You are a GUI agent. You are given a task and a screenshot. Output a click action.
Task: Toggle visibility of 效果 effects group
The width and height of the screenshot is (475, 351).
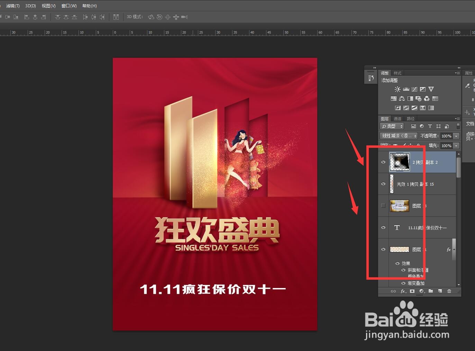pos(398,263)
